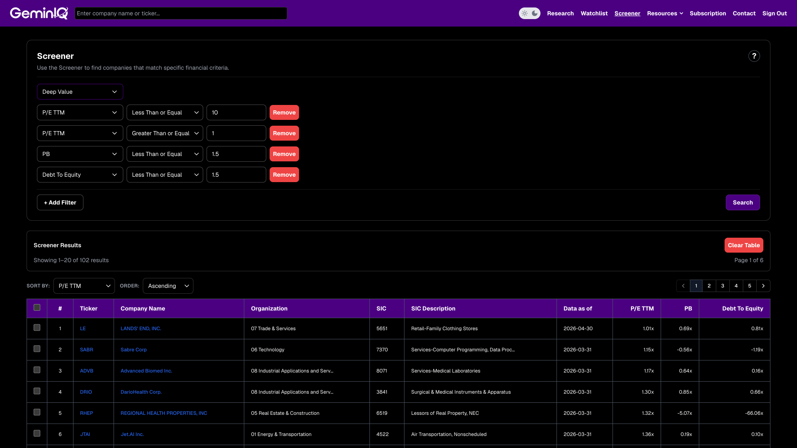Open DarioHealth Corp. company link
Screen dimensions: 797x448
[x=141, y=392]
